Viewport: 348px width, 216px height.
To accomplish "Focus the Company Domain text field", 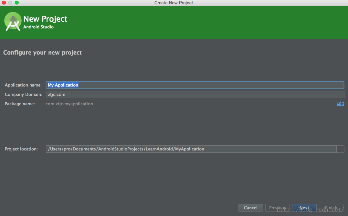I will [195, 94].
